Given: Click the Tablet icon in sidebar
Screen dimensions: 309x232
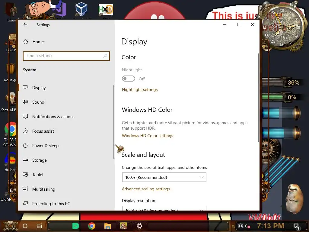Looking at the screenshot, I should click(x=25, y=175).
